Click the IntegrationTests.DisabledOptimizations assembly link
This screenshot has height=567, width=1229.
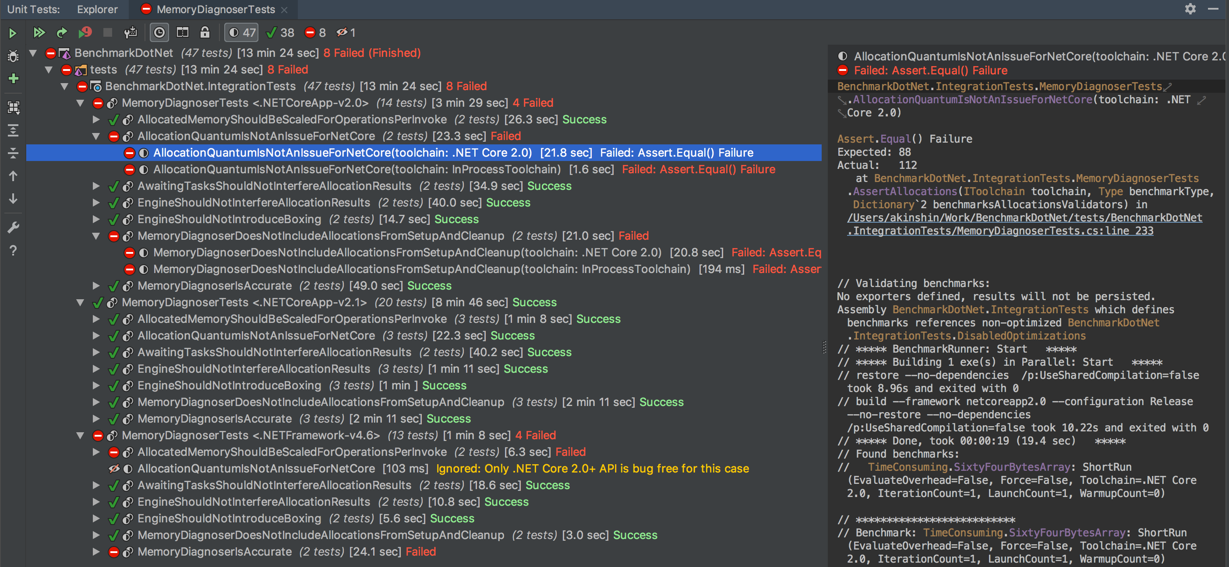pos(969,336)
